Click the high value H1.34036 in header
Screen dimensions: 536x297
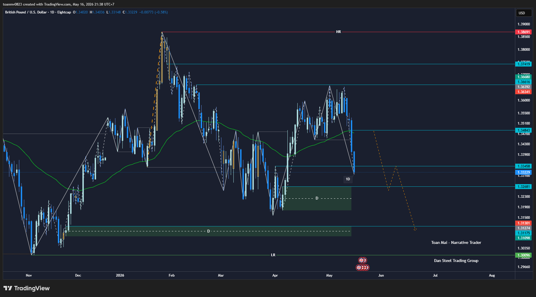(x=97, y=12)
